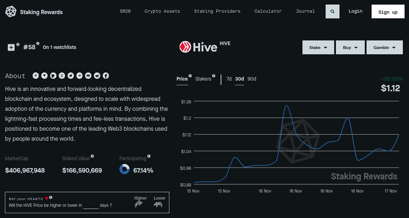
Task: Click the participating donut chart
Action: point(125,169)
